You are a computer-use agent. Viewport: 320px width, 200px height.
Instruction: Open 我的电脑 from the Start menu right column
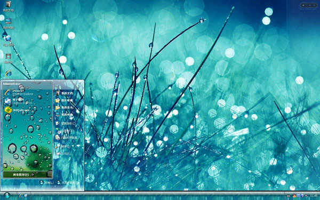click(x=65, y=115)
